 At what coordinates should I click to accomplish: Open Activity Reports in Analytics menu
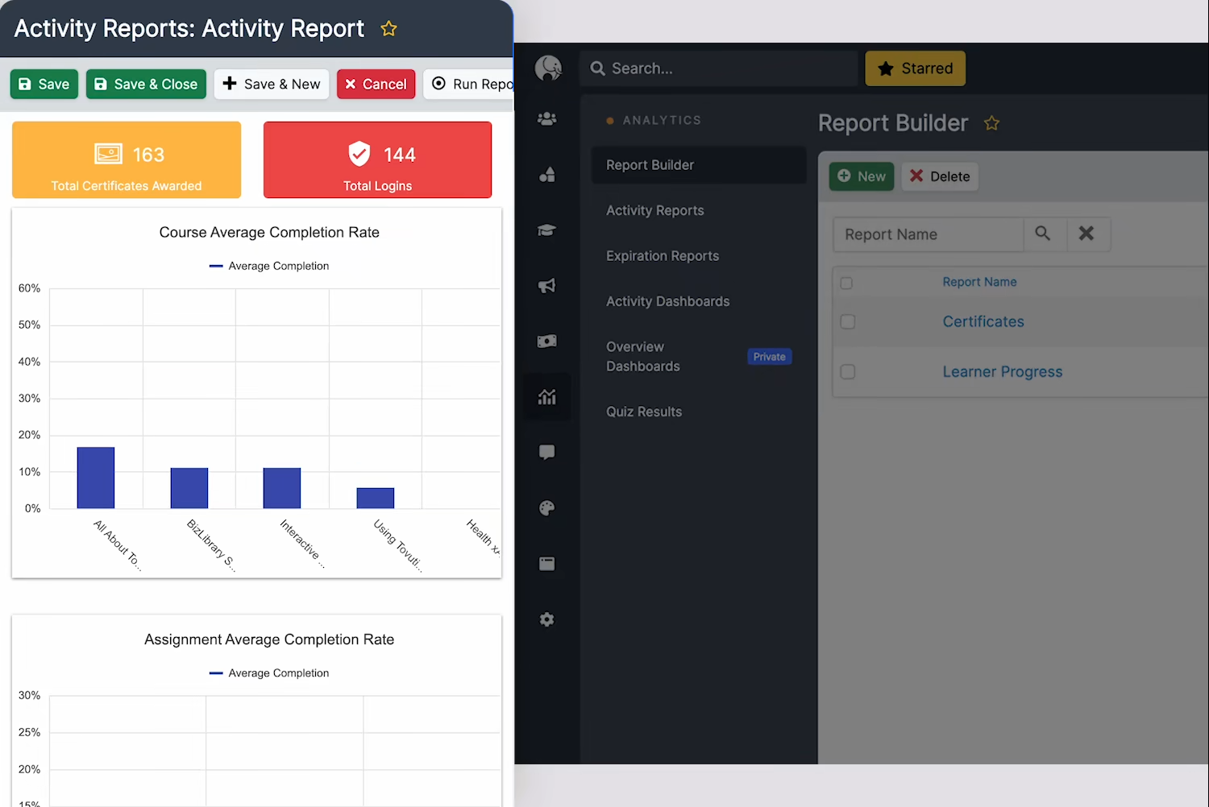tap(654, 210)
